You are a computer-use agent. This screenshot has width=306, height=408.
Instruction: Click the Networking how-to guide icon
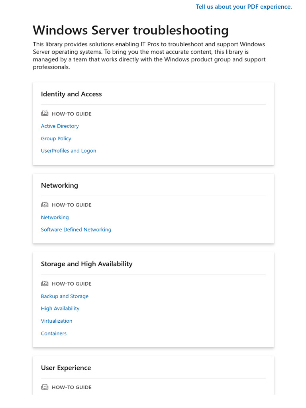(x=45, y=205)
